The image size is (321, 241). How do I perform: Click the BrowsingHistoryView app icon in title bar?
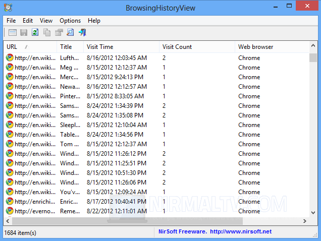tap(8, 8)
